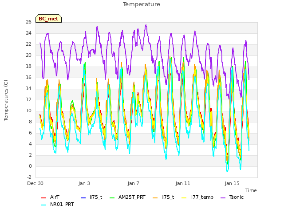284x213 pixels.
Task: Click the 14 y-axis tick value
Action: pyautogui.click(x=28, y=89)
